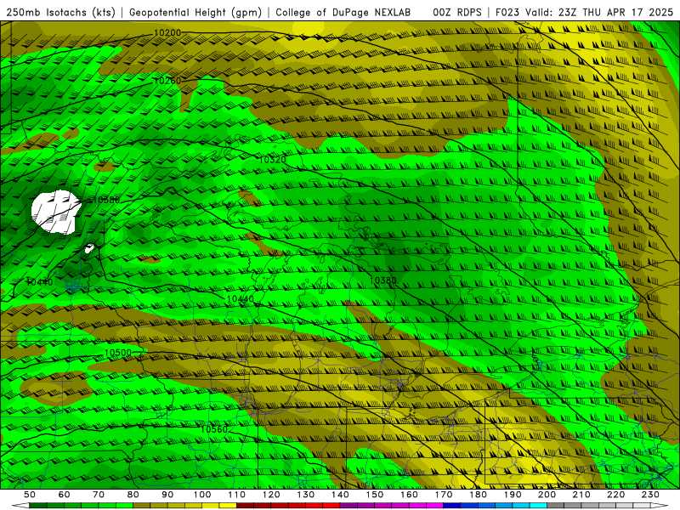Click the 10440 label near the left map edge
Viewport: 680px width, 510px height.
pyautogui.click(x=39, y=282)
